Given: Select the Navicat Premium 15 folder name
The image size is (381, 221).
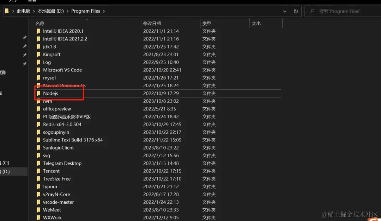Looking at the screenshot, I should coord(65,86).
